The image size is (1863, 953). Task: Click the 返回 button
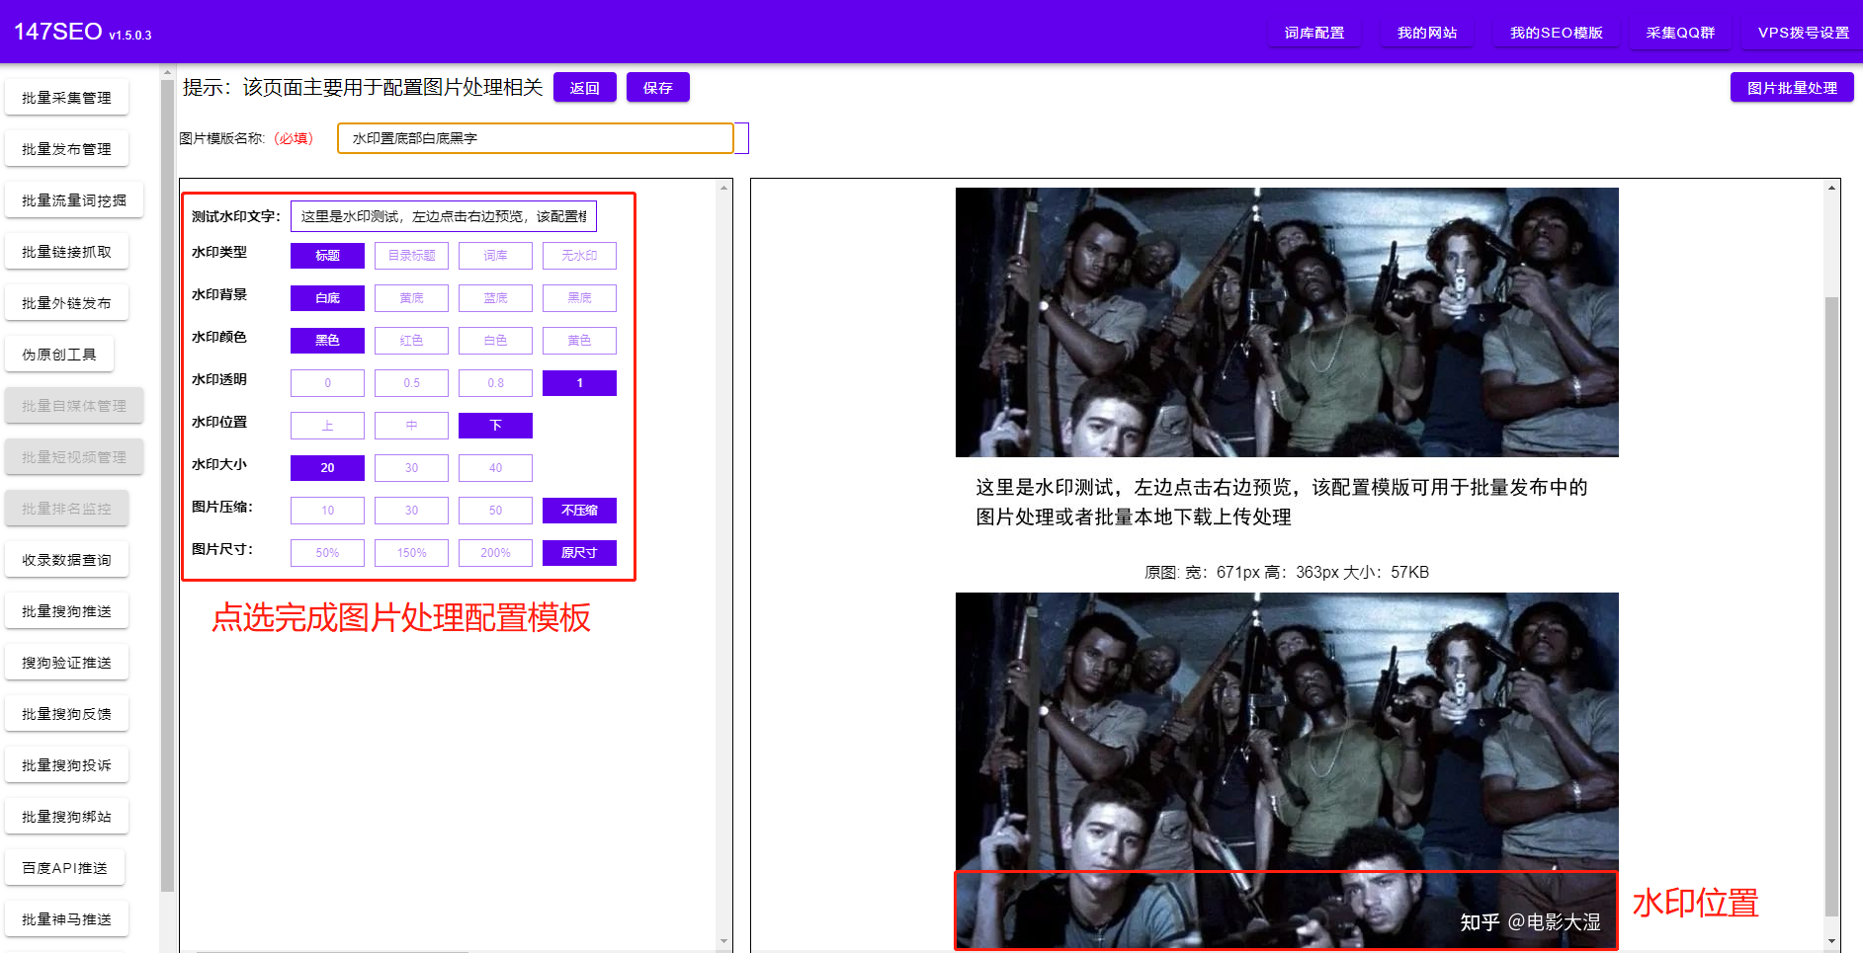[x=585, y=88]
